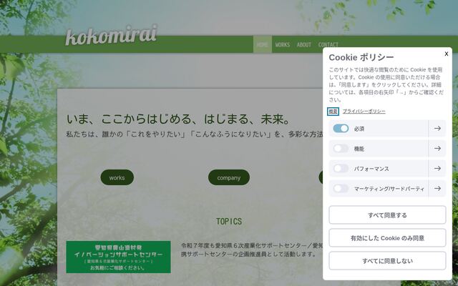This screenshot has width=458, height=286.
Task: Select the 概要 tab link
Action: pos(333,112)
